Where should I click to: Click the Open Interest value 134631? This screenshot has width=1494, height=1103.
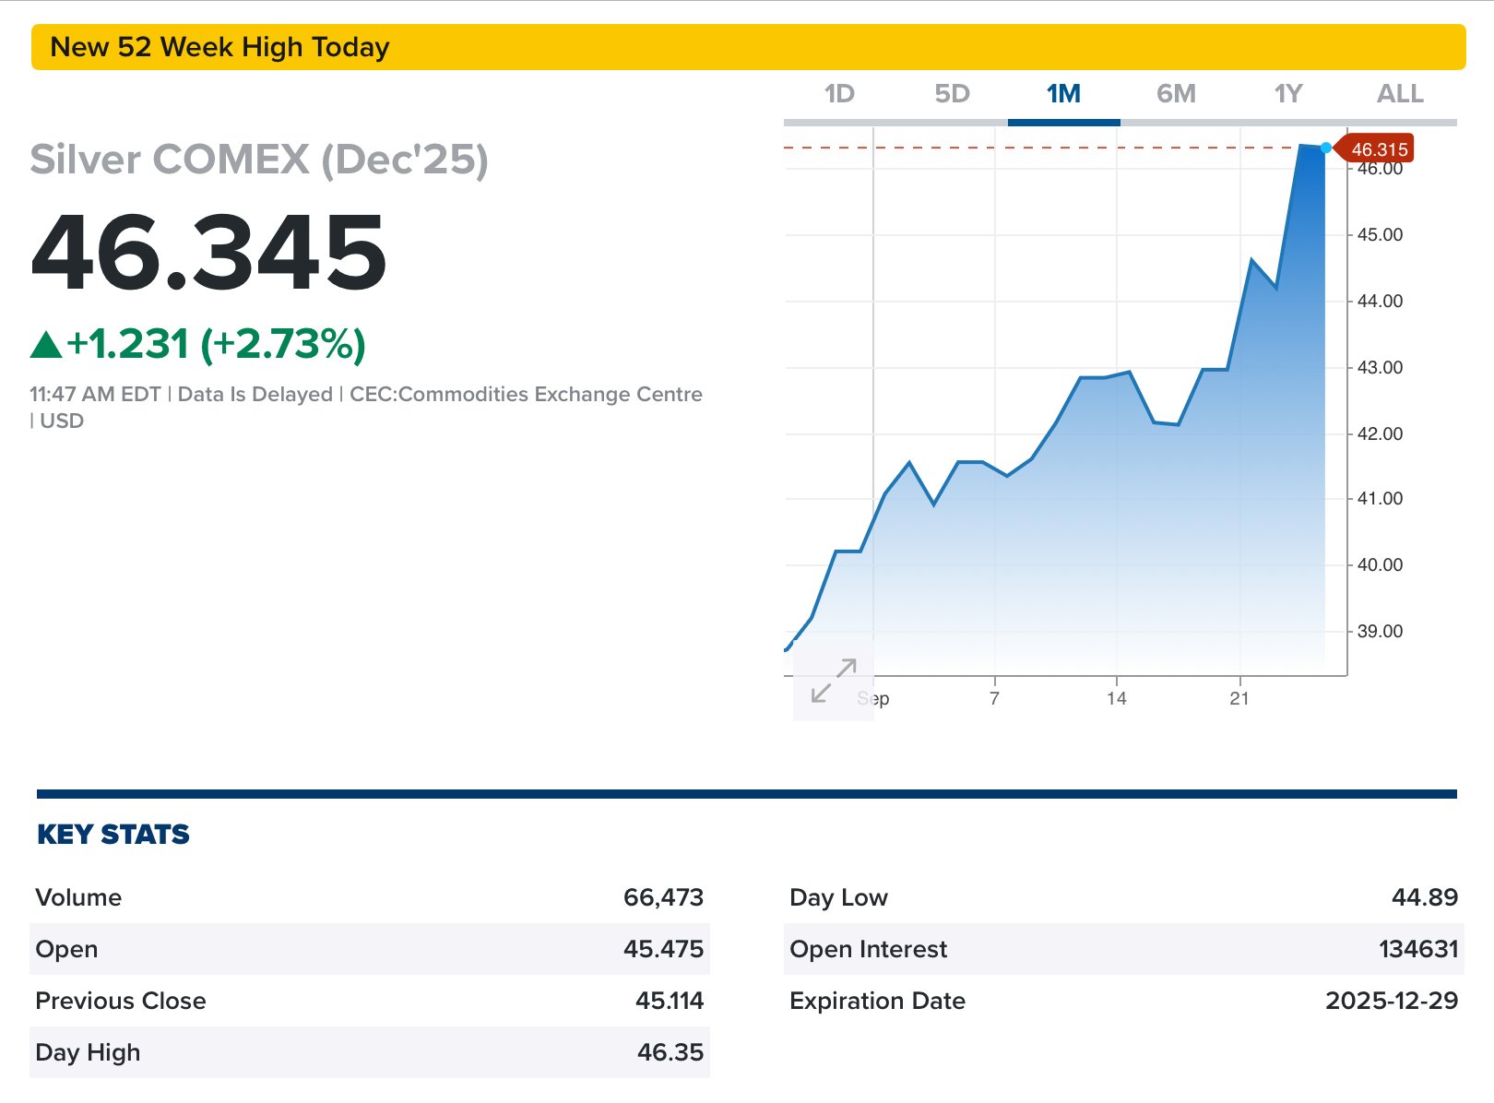tap(1418, 949)
